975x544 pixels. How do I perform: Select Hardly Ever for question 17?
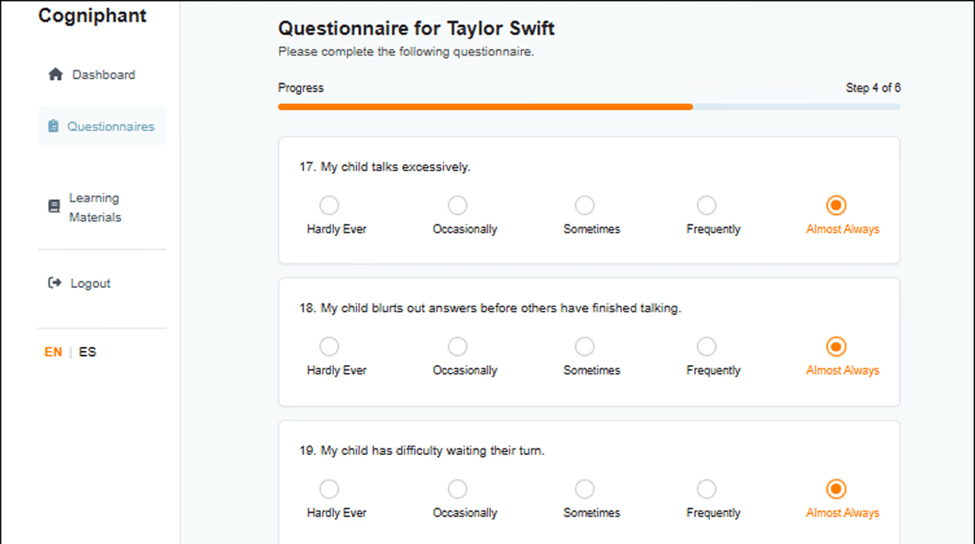329,206
